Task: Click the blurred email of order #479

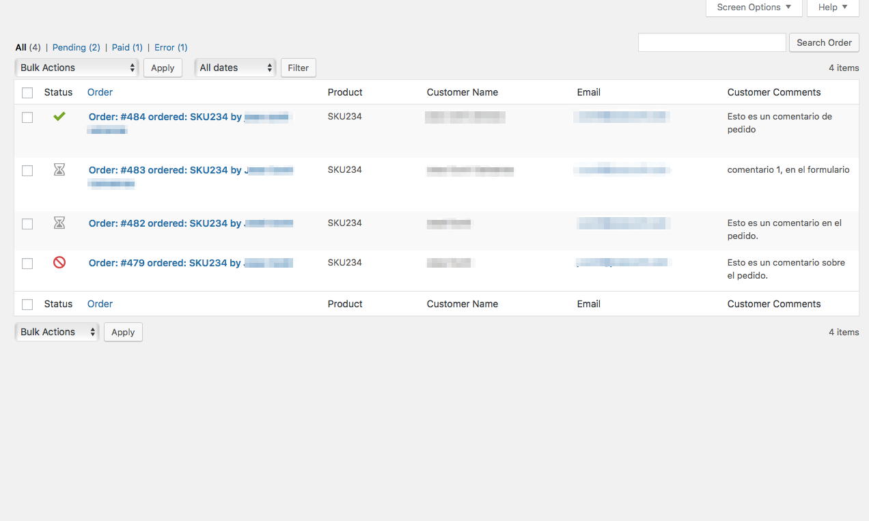Action: point(622,262)
